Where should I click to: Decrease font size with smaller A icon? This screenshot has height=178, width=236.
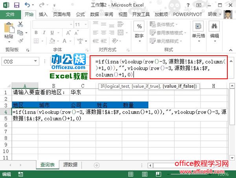[76, 33]
